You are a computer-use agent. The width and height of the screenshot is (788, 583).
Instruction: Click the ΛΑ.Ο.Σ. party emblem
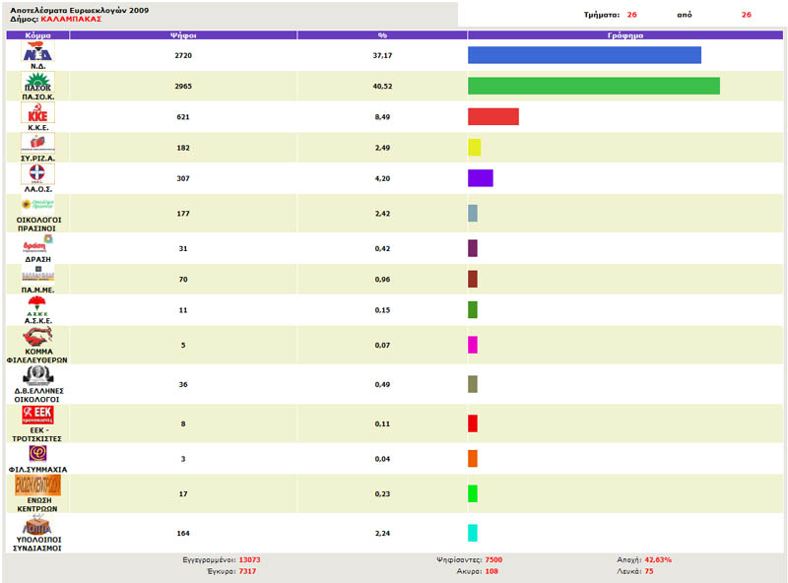tap(37, 174)
